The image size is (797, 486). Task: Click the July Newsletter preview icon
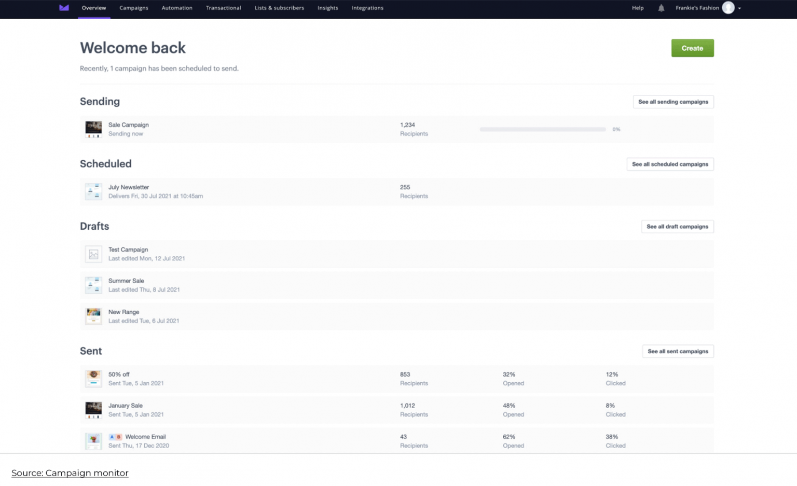93,191
